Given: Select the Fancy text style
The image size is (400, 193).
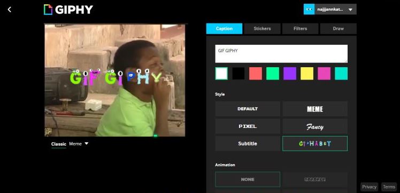Looking at the screenshot, I should (x=315, y=126).
